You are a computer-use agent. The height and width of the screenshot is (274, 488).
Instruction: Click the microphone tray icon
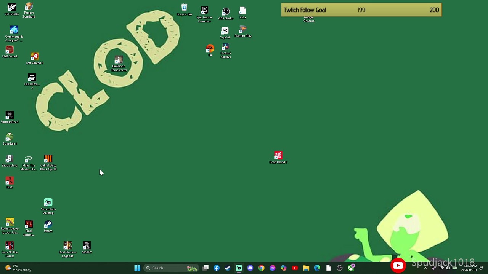(434, 268)
